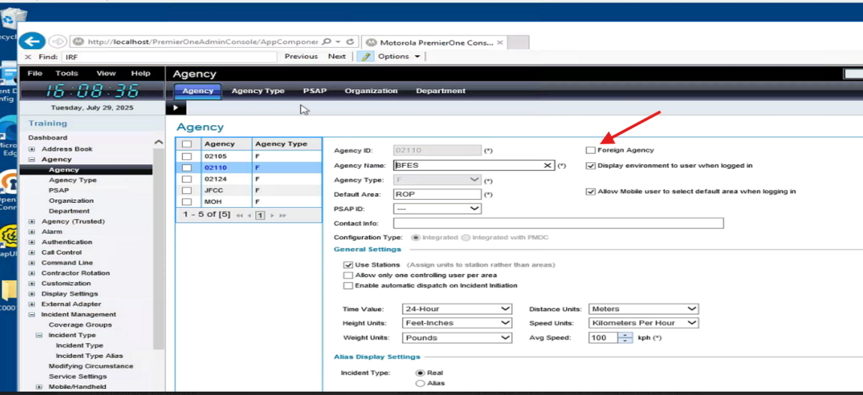This screenshot has height=395, width=863.
Task: Check Allow only one controlling user per area
Action: pos(348,275)
